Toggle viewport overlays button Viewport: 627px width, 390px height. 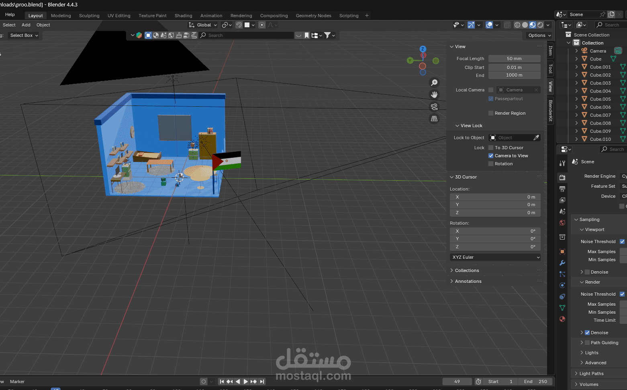point(489,25)
